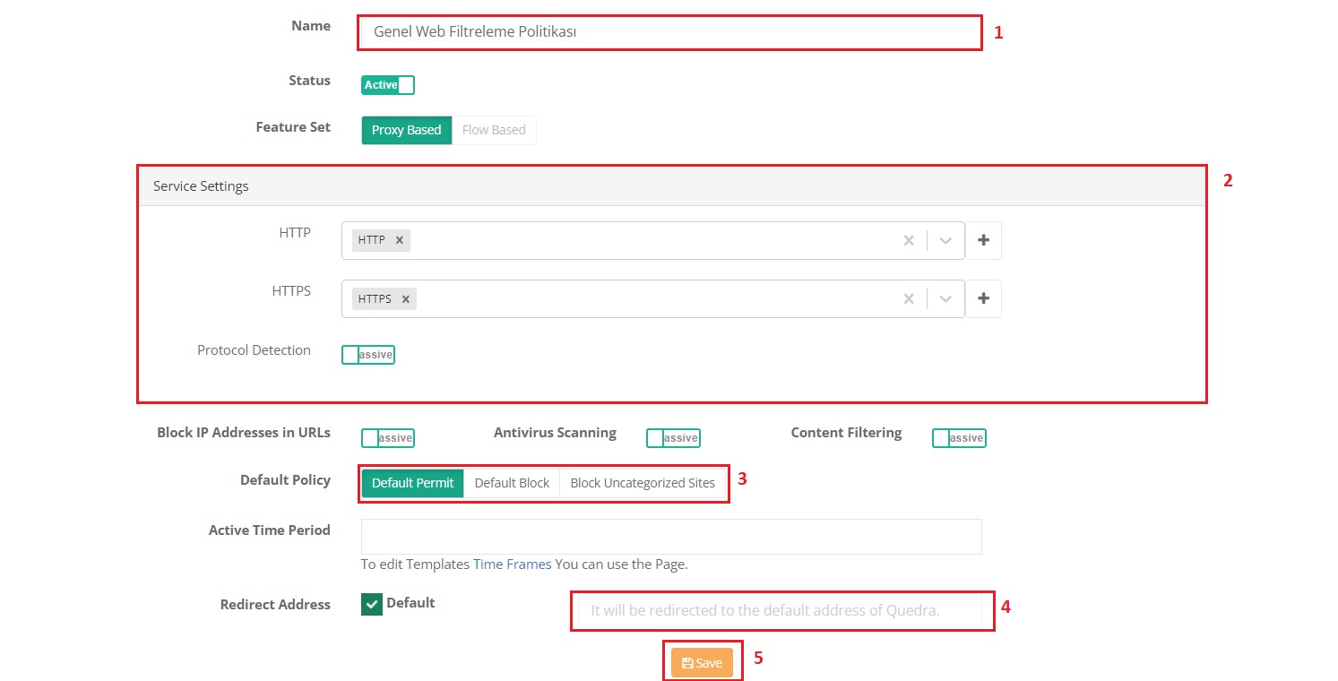Open the Time Frames link
Screen dimensions: 1338x681
pos(512,565)
